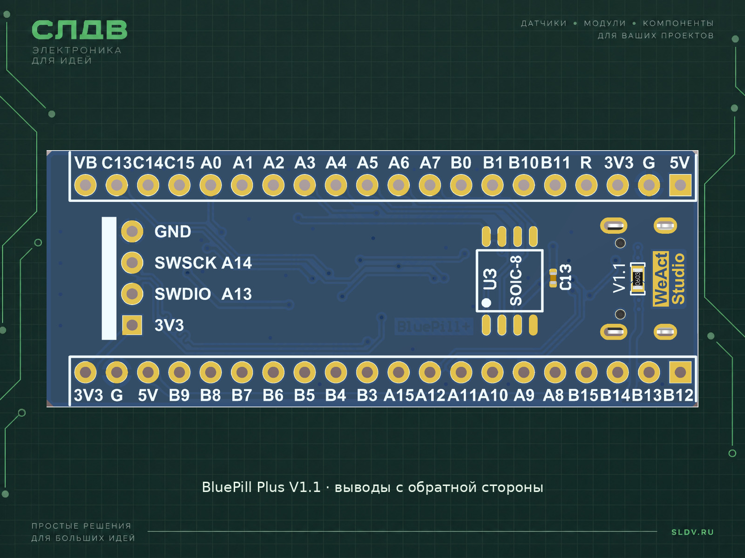The width and height of the screenshot is (745, 558).
Task: Click the СЛДВ logo
Action: [x=79, y=30]
